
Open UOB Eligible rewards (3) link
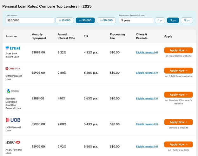(147, 124)
